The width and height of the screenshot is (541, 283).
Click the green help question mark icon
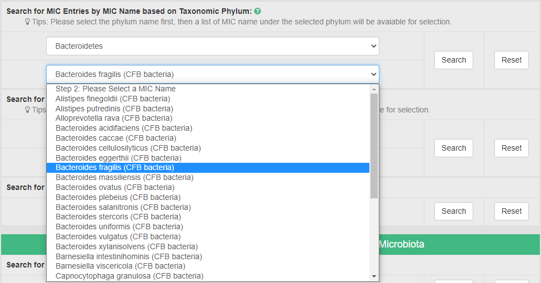pos(258,11)
